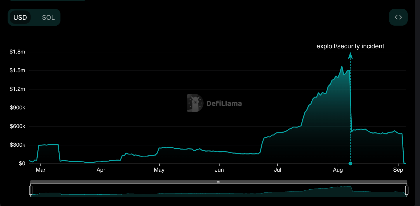This screenshot has height=206, width=420.
Task: Click the DefiLlama watermark text
Action: 224,103
